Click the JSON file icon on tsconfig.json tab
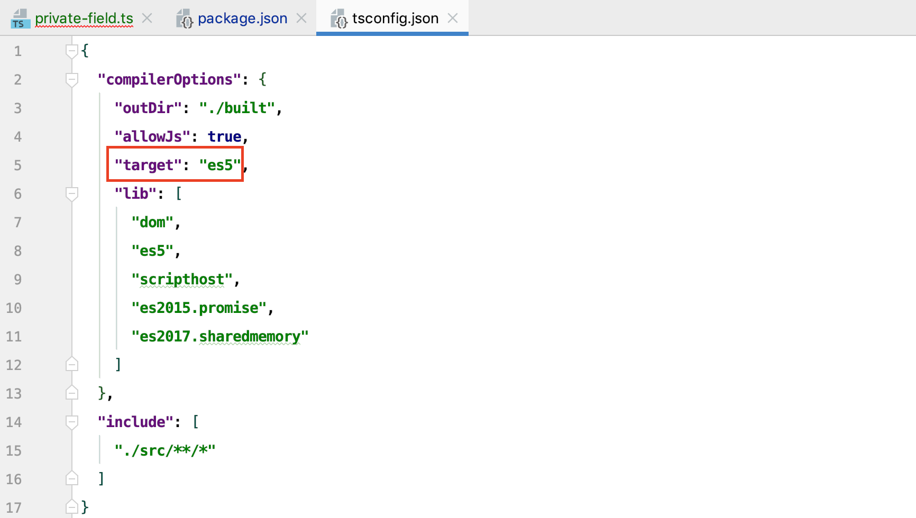916x518 pixels. pyautogui.click(x=339, y=18)
